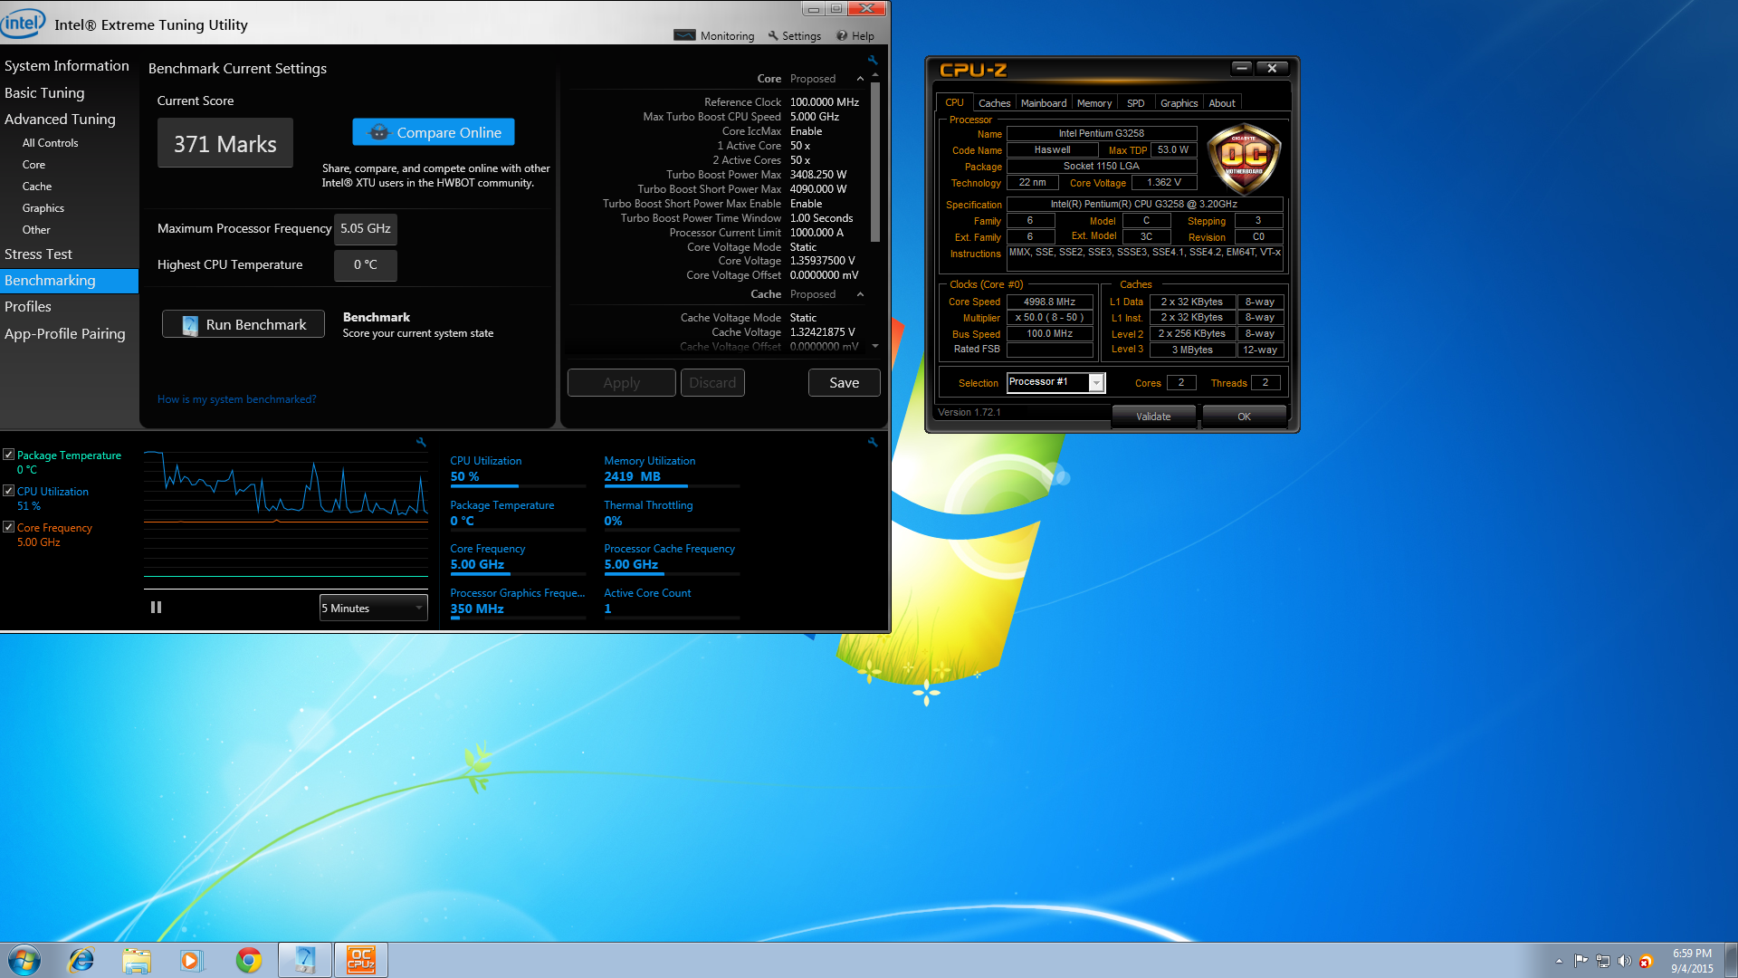The height and width of the screenshot is (978, 1738).
Task: Collapse the Cache settings section
Action: pos(860,294)
